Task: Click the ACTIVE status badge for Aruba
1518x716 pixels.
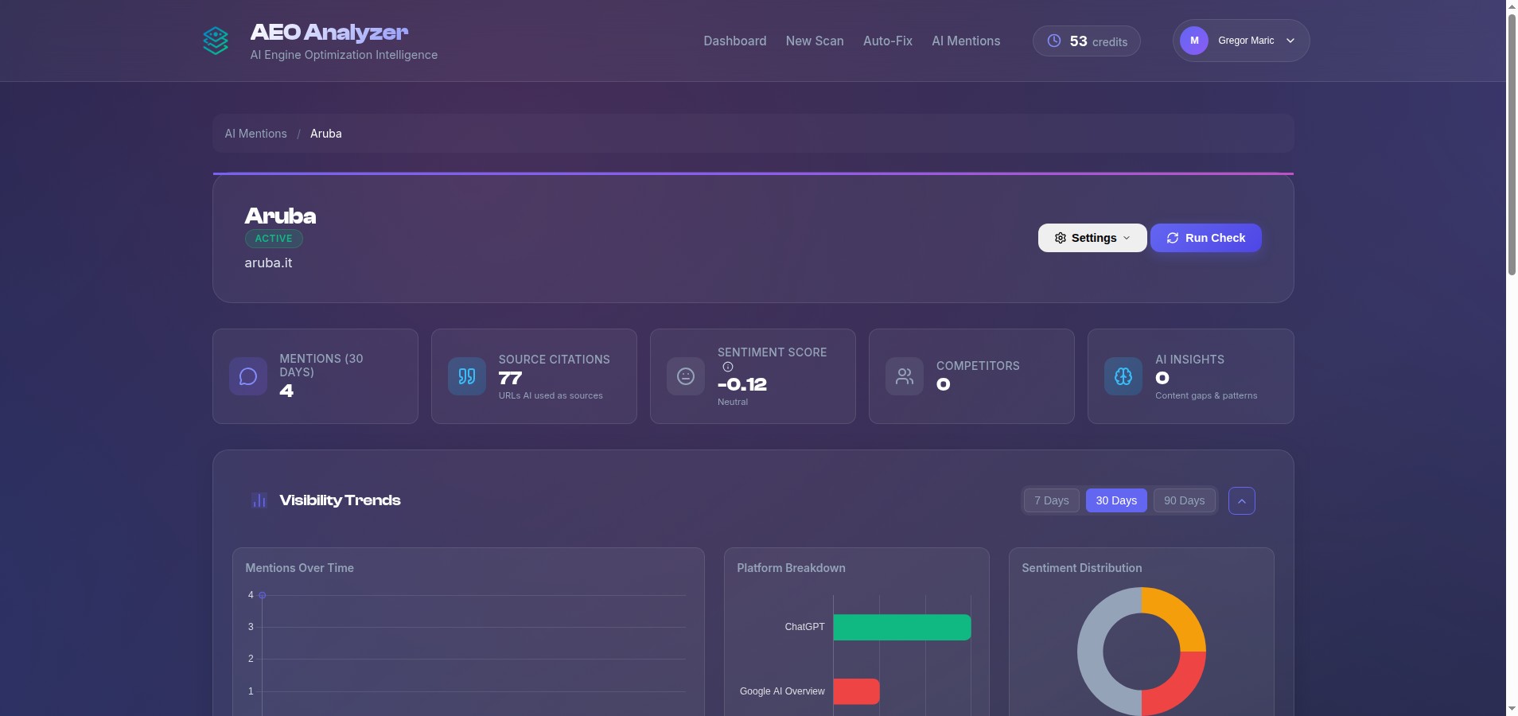Action: pyautogui.click(x=274, y=238)
